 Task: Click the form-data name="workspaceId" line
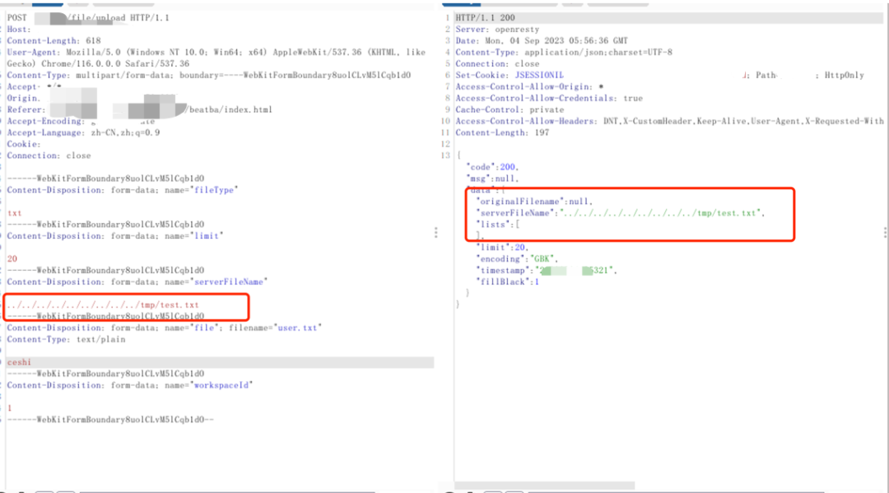click(x=130, y=384)
